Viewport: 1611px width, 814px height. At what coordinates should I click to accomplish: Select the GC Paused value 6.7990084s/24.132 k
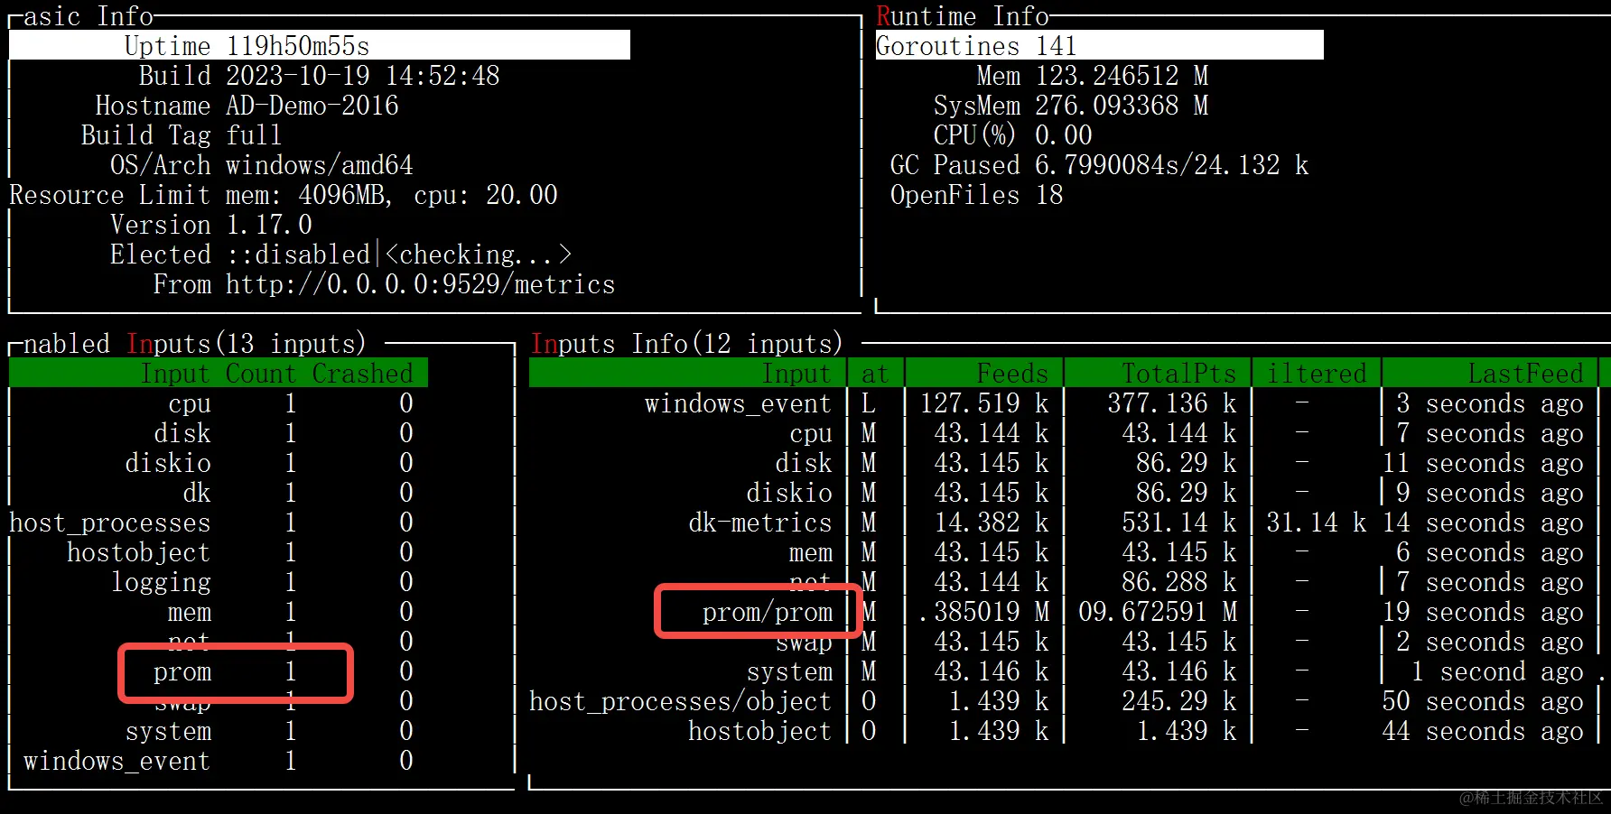click(1172, 164)
